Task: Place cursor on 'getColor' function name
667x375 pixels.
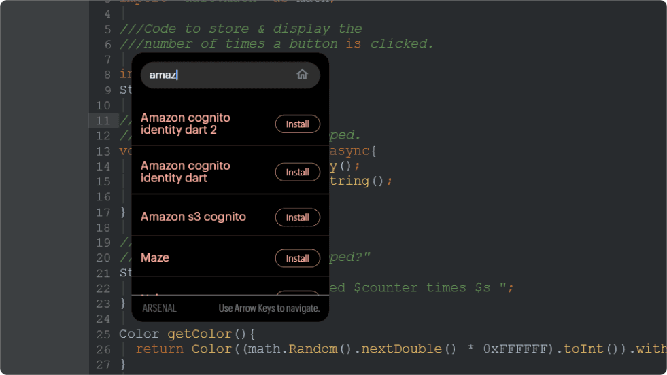Action: (x=199, y=334)
